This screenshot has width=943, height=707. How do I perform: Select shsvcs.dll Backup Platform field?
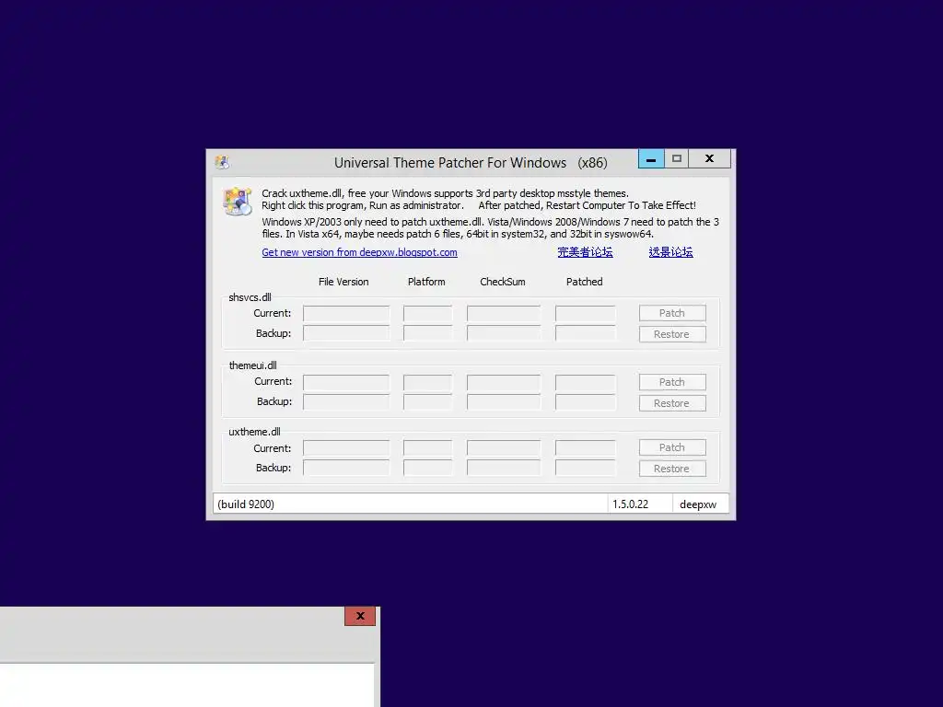click(x=427, y=333)
